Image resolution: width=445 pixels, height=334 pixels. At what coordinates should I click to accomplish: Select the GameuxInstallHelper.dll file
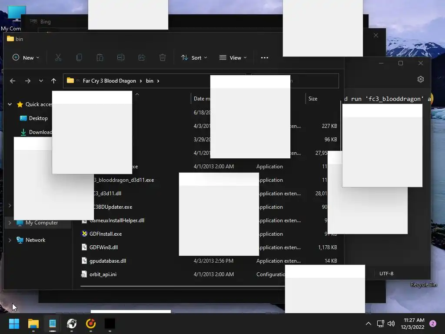click(117, 220)
